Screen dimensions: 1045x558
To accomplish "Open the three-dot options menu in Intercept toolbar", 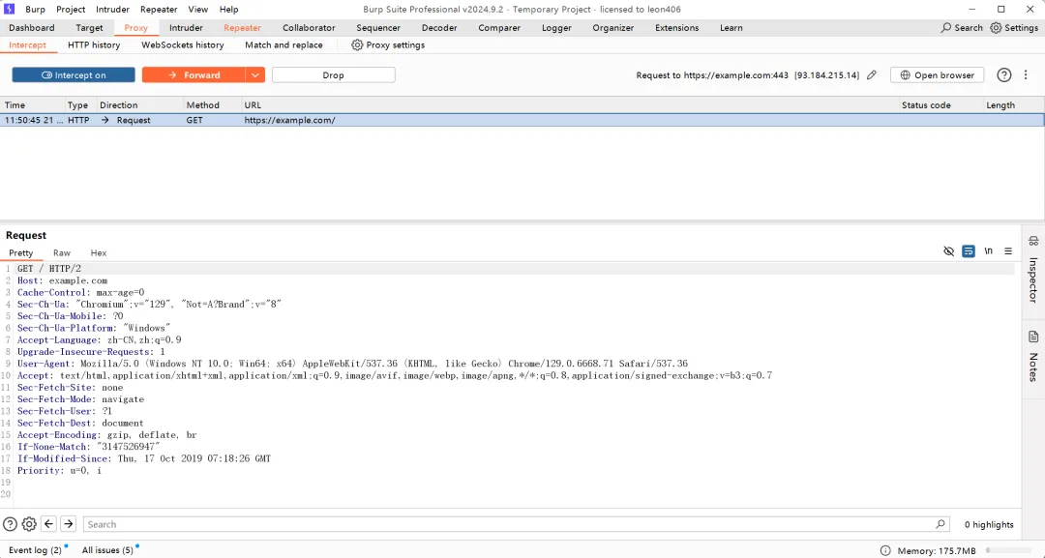I will coord(1026,75).
